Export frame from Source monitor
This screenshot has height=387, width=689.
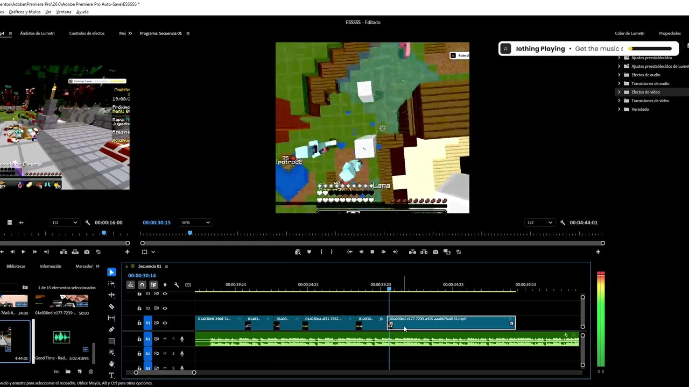pyautogui.click(x=87, y=252)
